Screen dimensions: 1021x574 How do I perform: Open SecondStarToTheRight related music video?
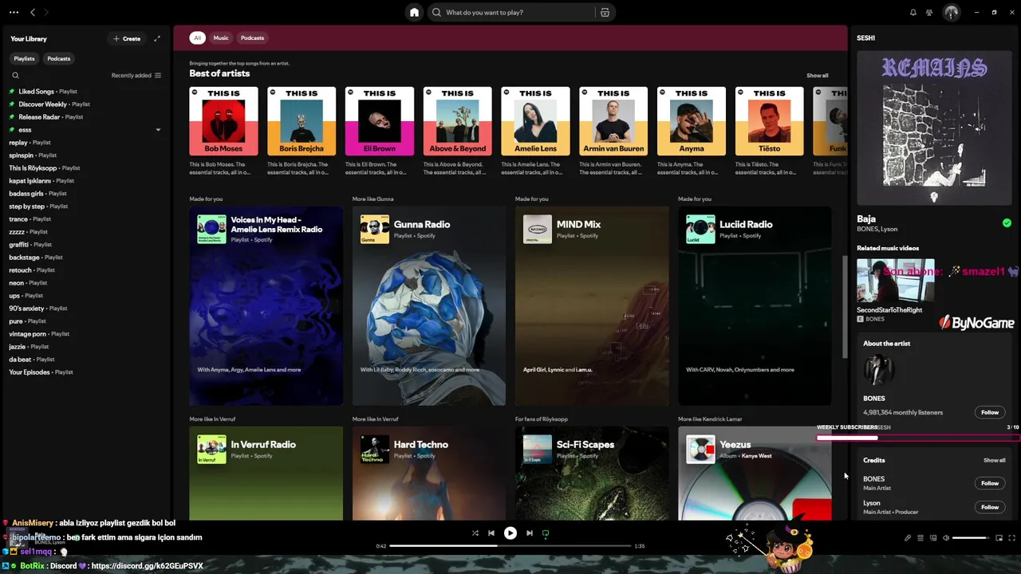[x=896, y=290]
